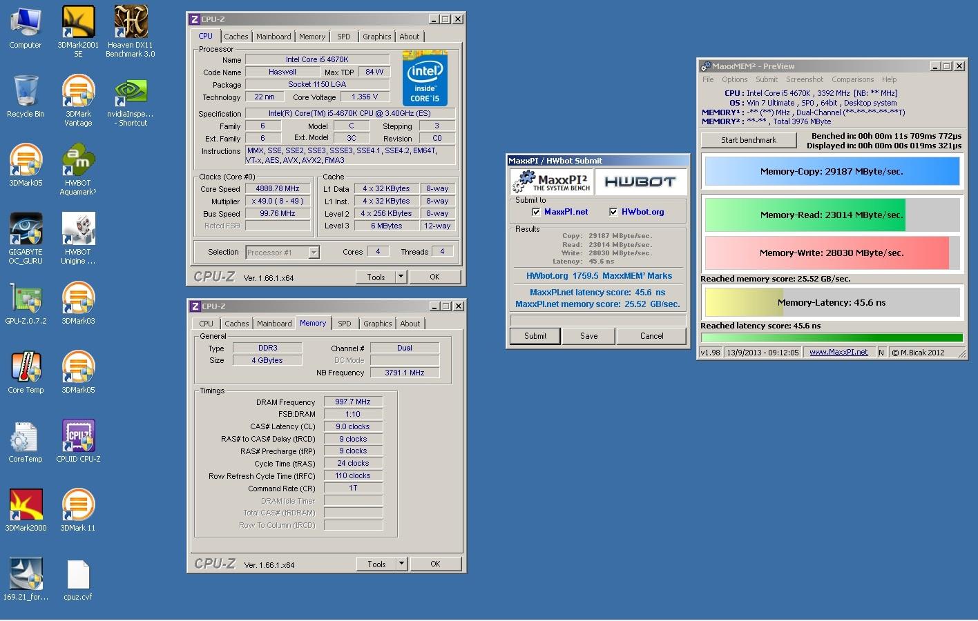Click OK in bottom CPU-Z window
Viewport: 978px width, 621px height.
tap(435, 564)
